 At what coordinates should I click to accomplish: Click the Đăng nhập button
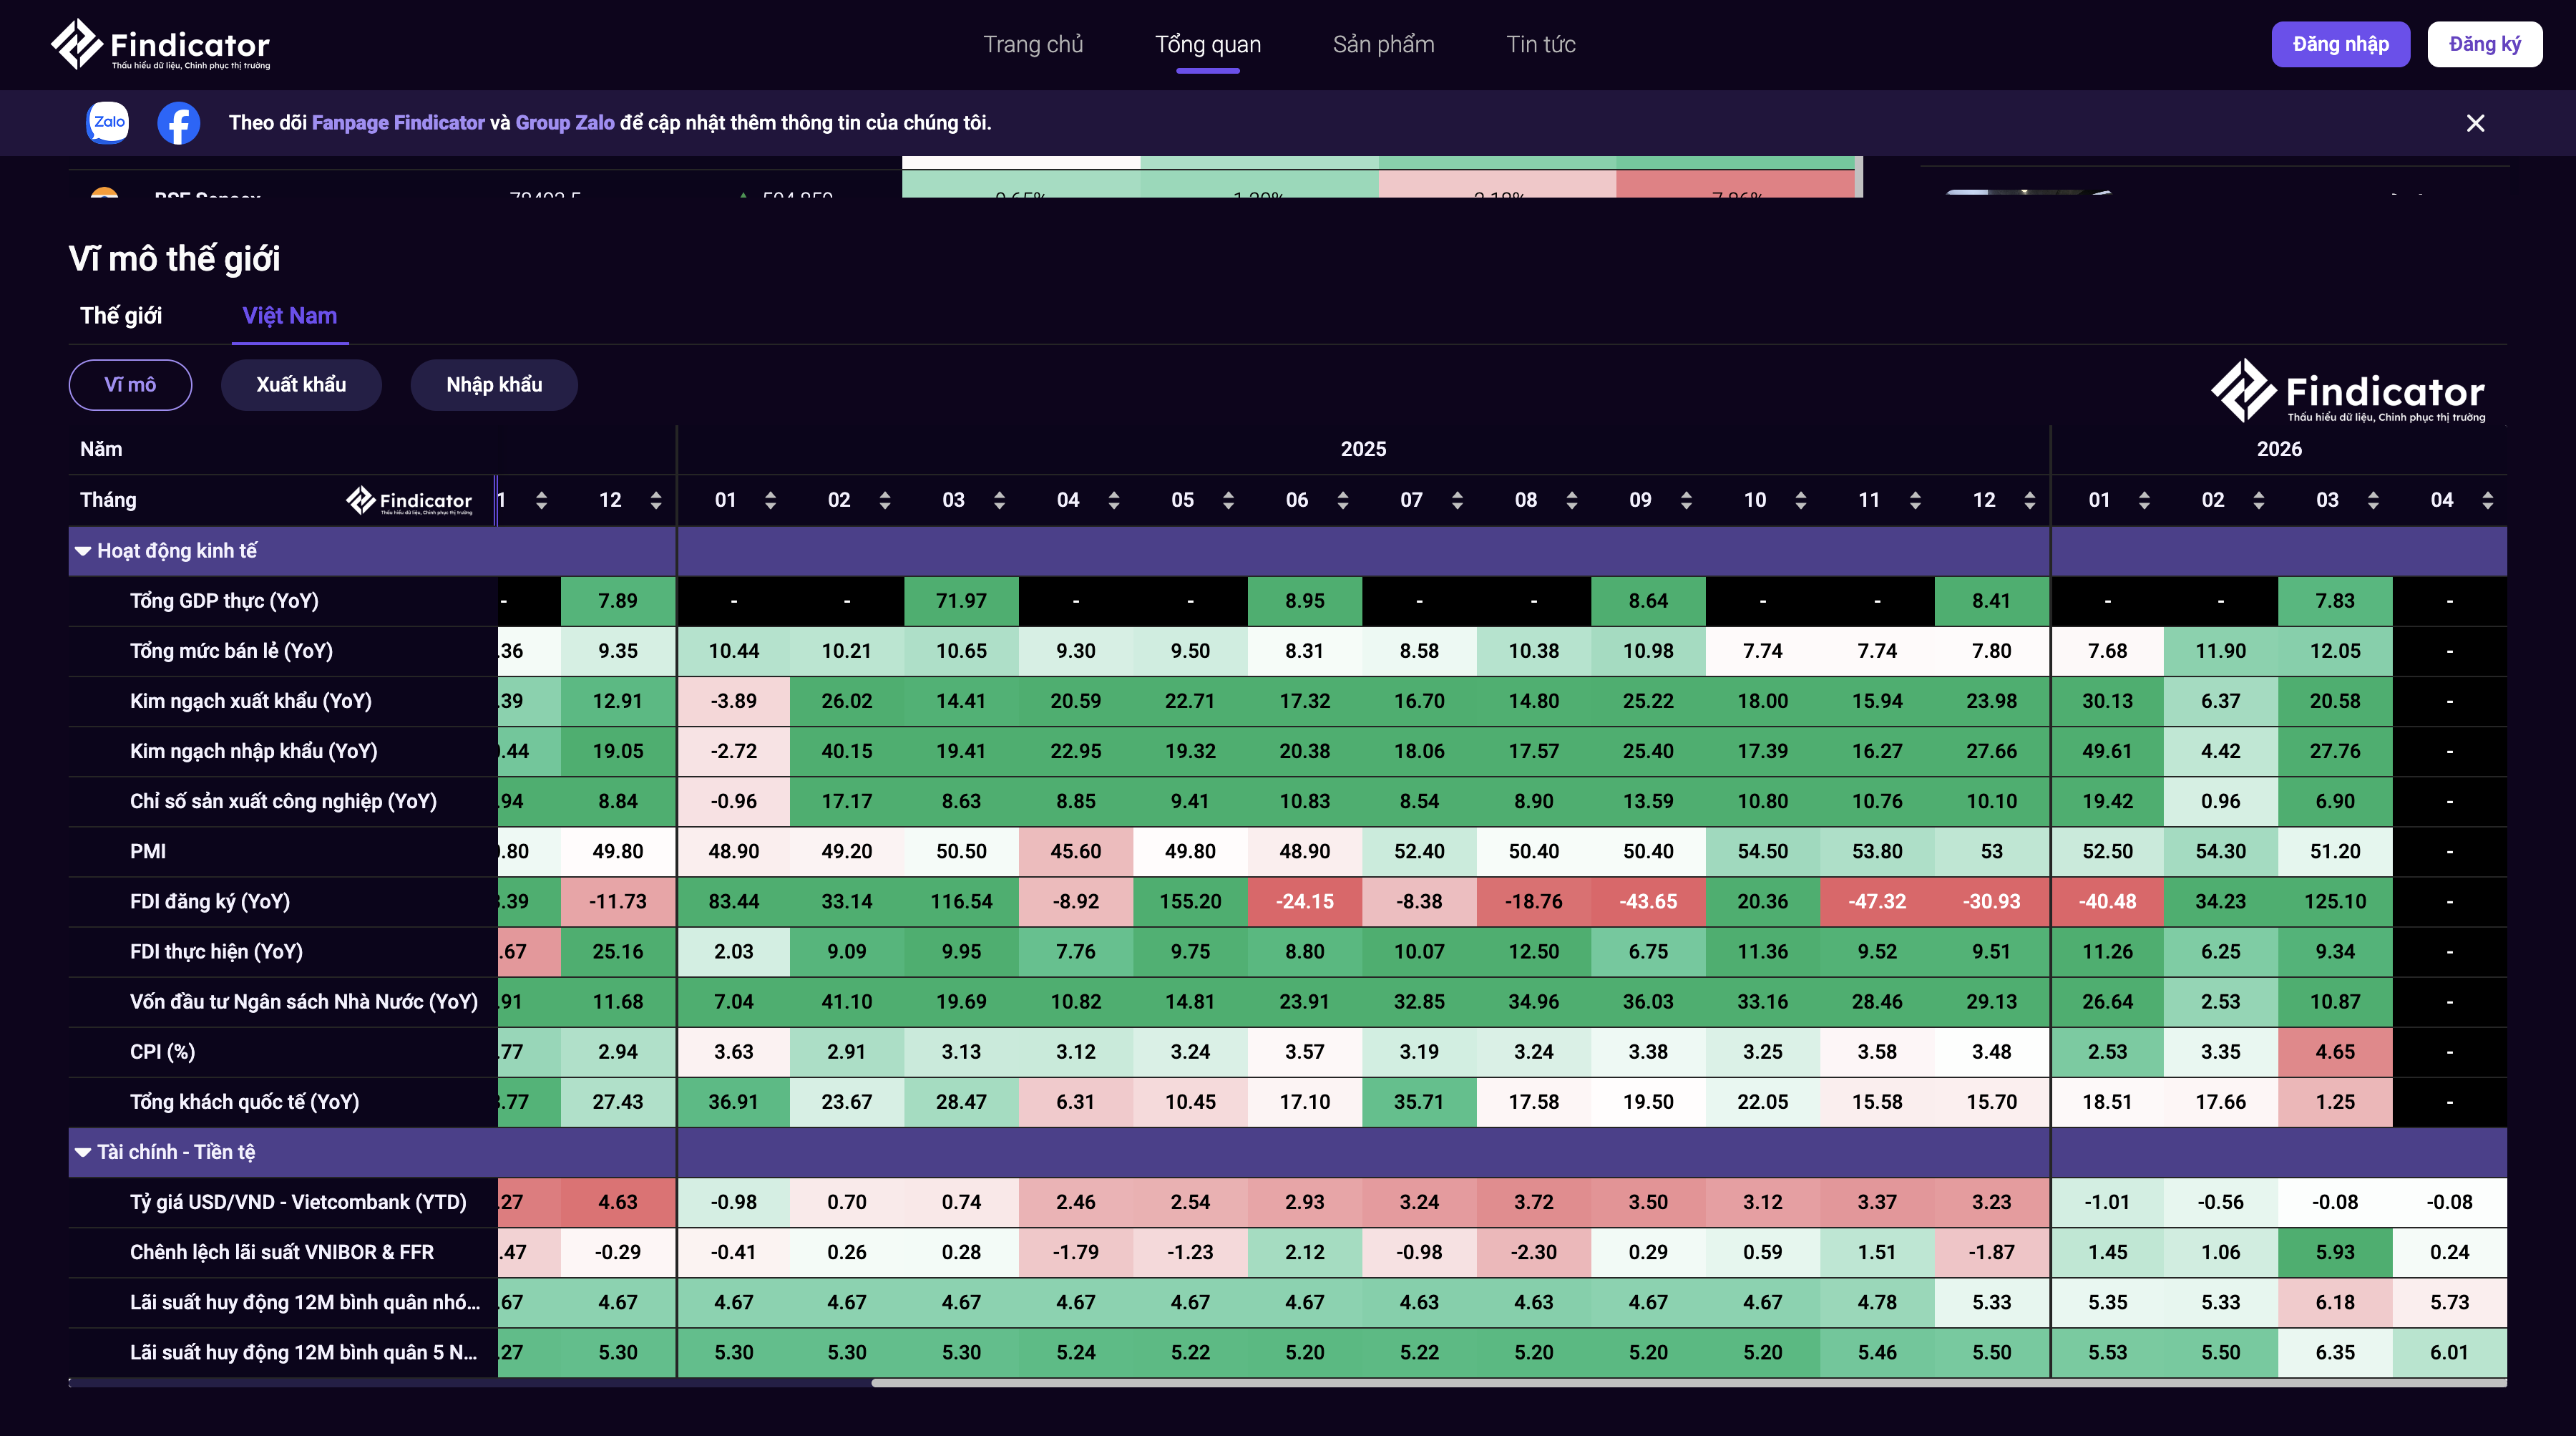click(x=2340, y=44)
